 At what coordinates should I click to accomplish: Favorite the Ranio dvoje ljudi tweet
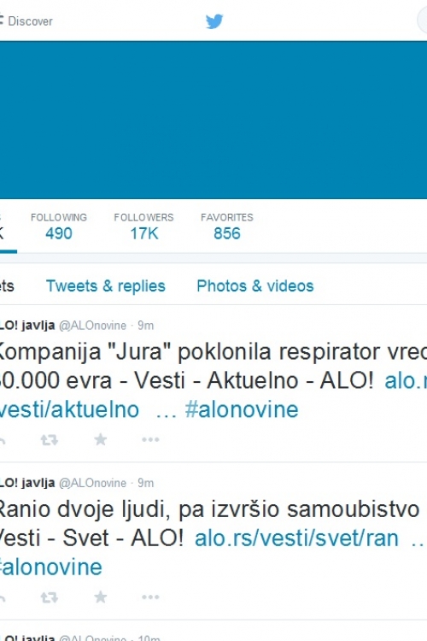pos(100,597)
